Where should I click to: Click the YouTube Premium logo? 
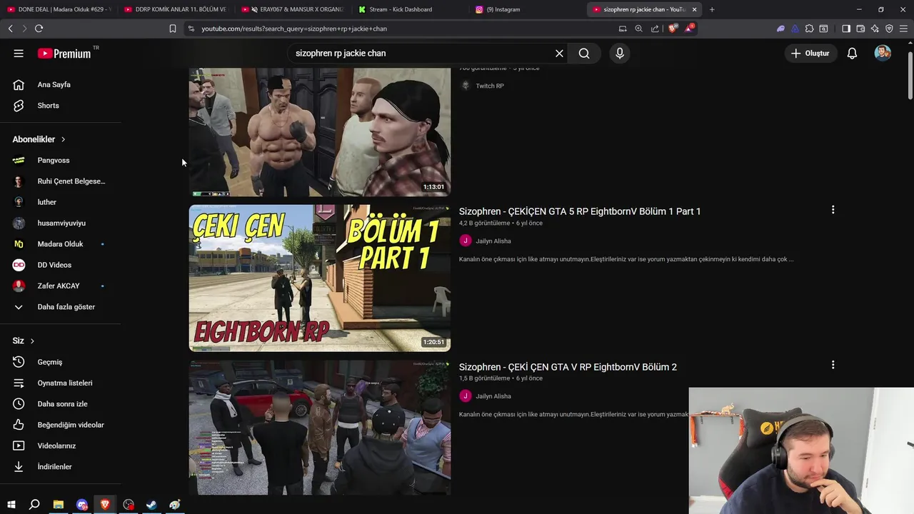pyautogui.click(x=65, y=54)
